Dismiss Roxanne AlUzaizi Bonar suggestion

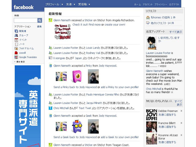pyautogui.click(x=181, y=135)
